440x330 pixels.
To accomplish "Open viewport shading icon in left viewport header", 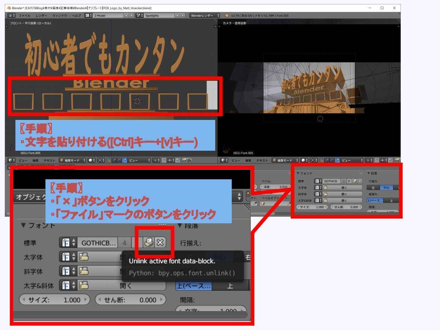I will pyautogui.click(x=92, y=160).
